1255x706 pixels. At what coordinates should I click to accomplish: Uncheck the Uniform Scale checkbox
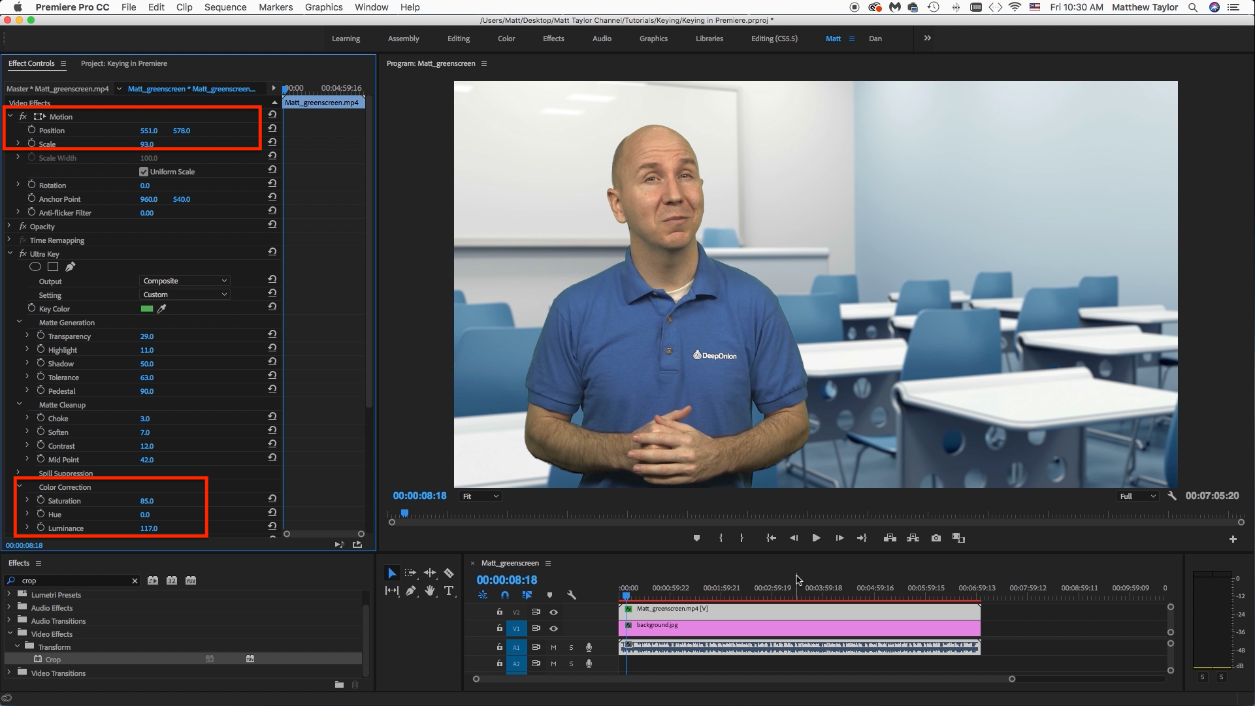coord(143,171)
